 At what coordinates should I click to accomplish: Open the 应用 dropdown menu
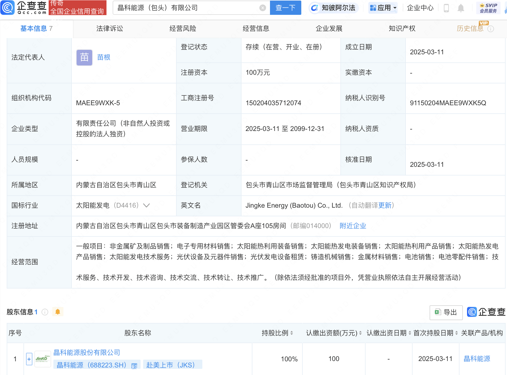(383, 8)
